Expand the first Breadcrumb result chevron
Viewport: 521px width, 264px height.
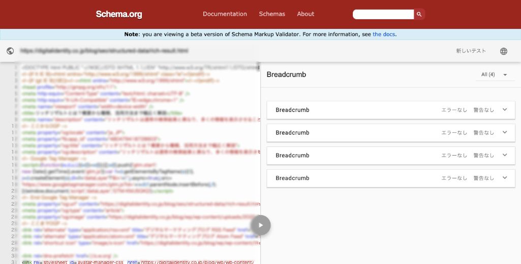(x=505, y=109)
